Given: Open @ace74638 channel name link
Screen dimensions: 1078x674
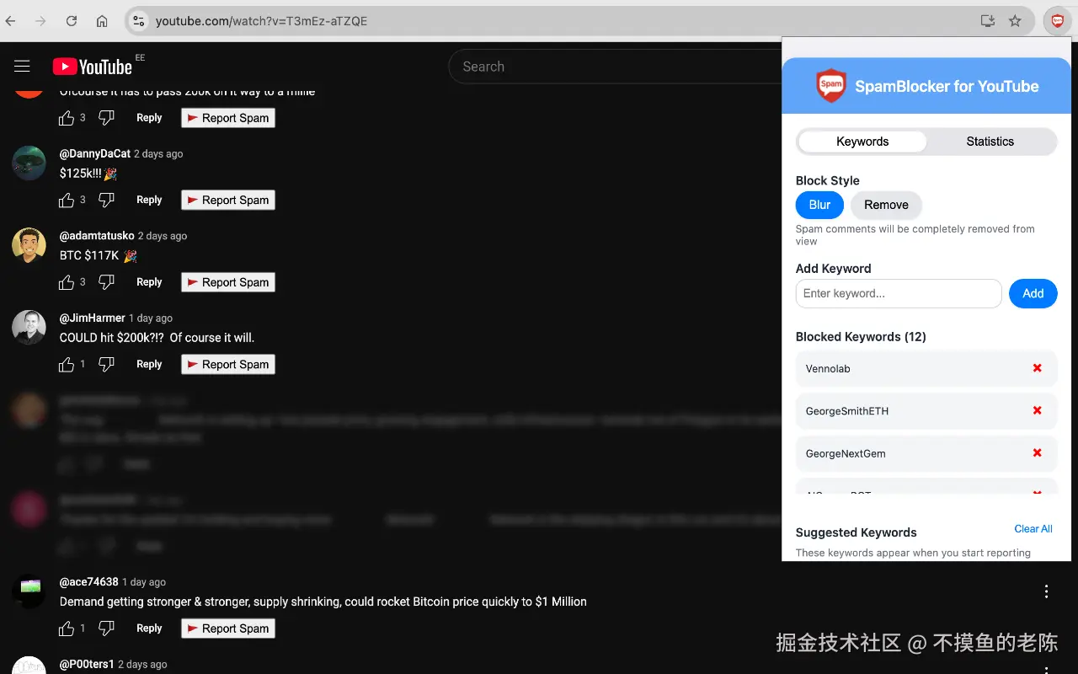Looking at the screenshot, I should 89,582.
